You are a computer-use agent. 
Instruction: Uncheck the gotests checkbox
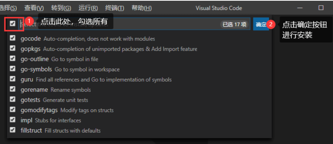[x=13, y=99]
